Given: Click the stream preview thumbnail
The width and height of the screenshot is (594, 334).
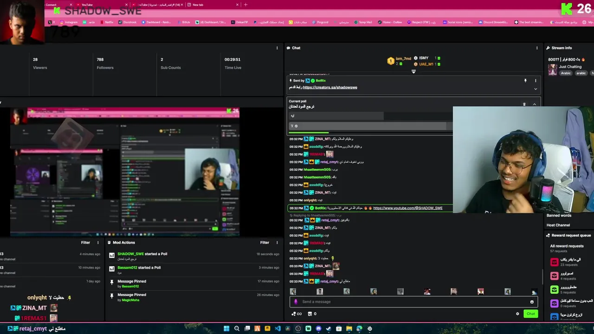Looking at the screenshot, I should point(124,172).
